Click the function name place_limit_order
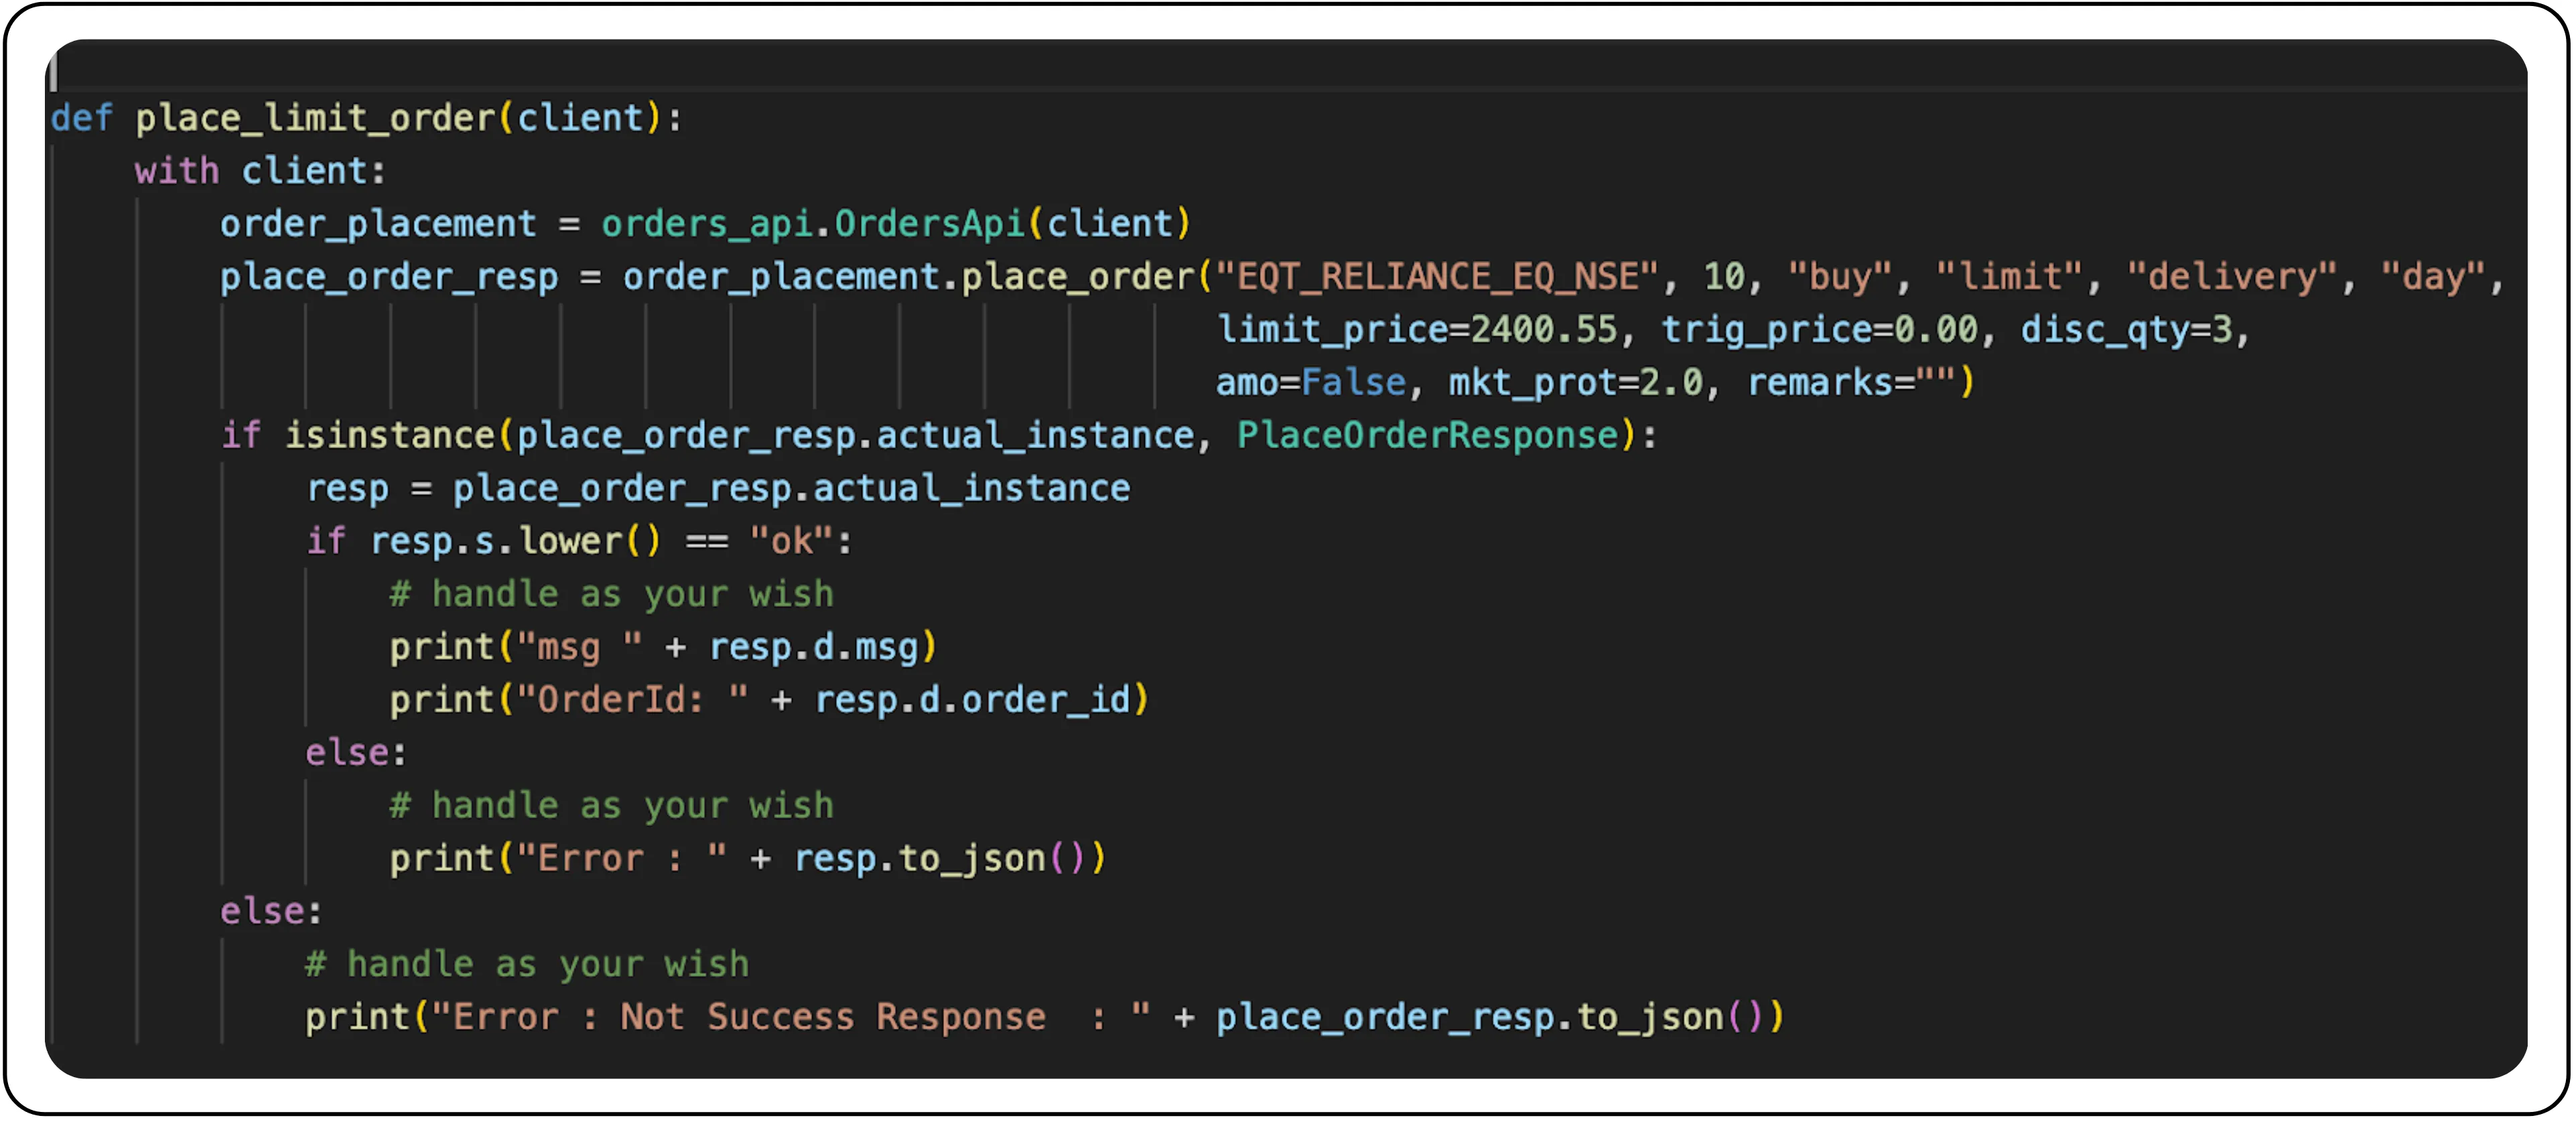Image resolution: width=2576 pixels, height=1124 pixels. point(320,117)
